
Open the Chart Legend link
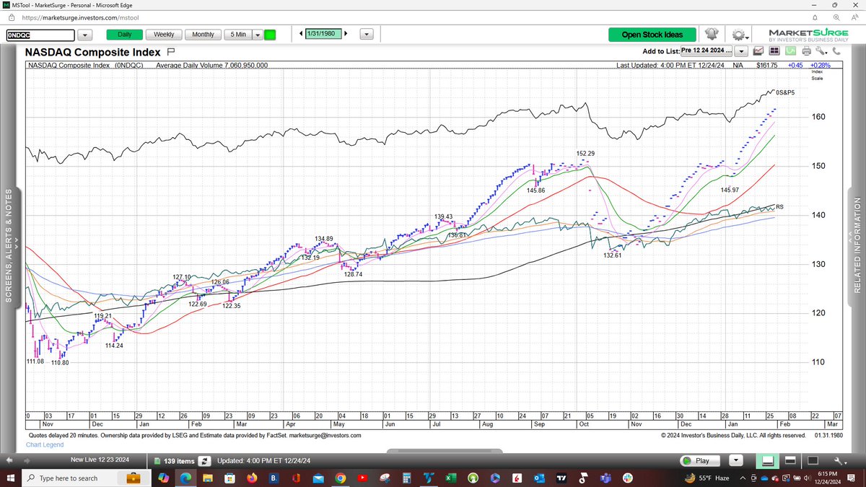45,444
